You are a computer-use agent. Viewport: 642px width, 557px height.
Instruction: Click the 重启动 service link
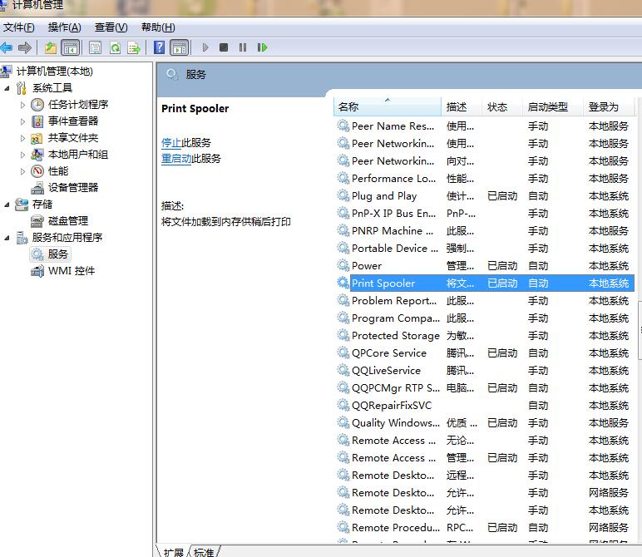click(x=176, y=159)
